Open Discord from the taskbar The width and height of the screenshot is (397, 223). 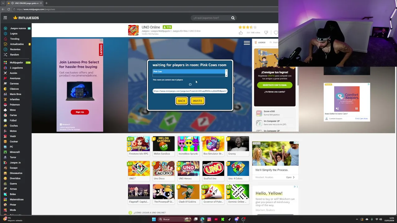tap(236, 219)
